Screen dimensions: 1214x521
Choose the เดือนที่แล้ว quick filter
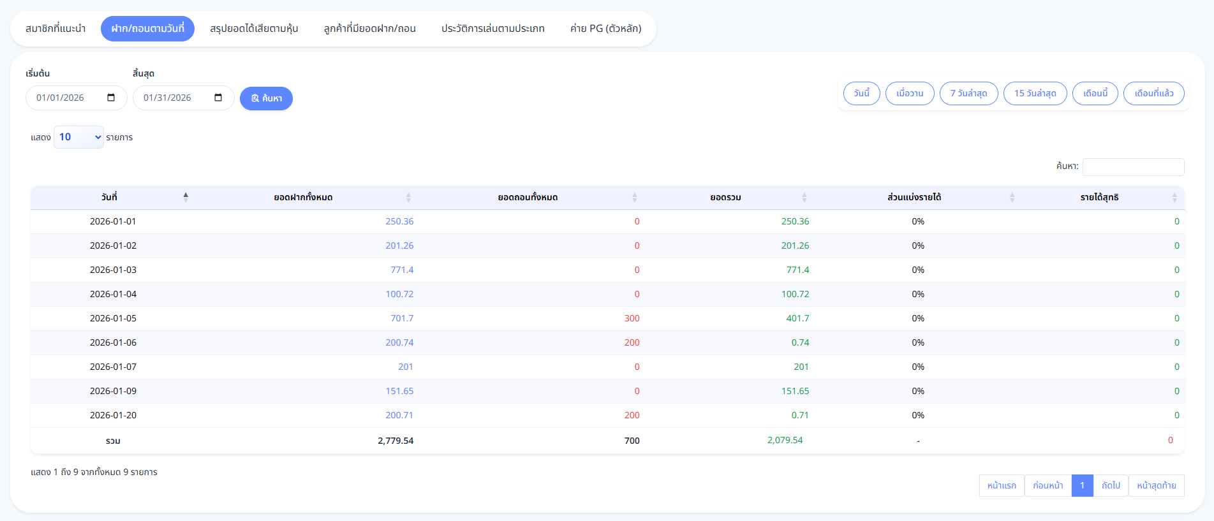click(1153, 93)
